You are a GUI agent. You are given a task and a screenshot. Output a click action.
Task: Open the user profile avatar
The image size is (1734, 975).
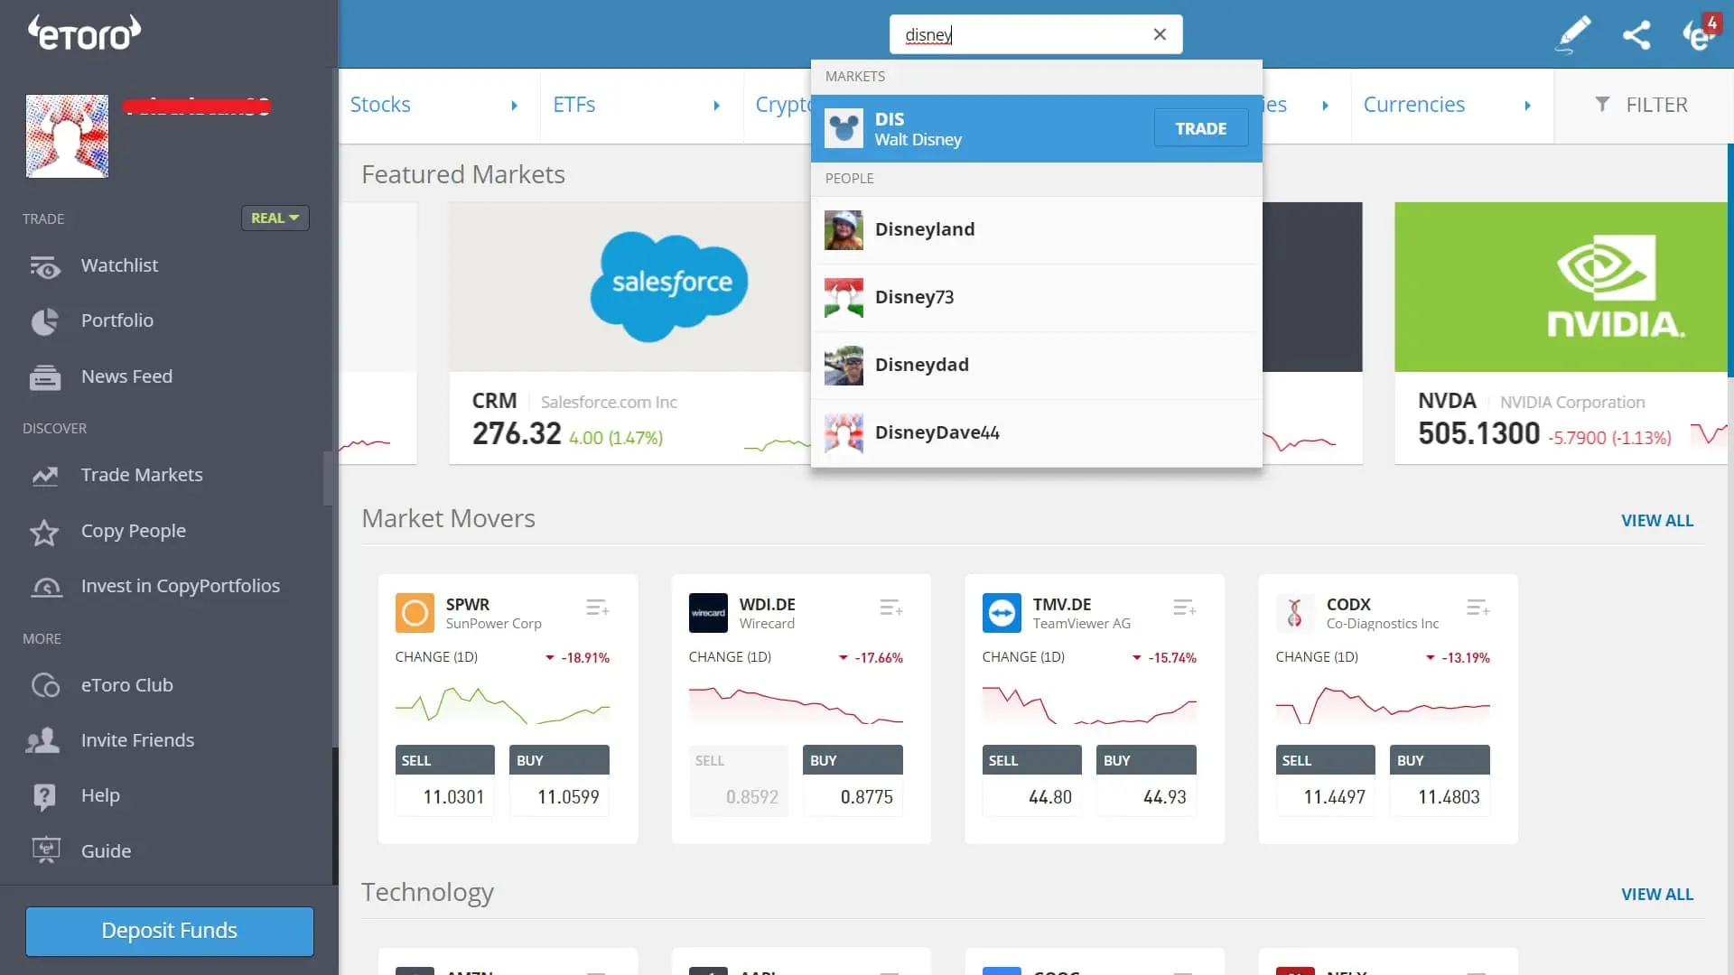[x=67, y=136]
